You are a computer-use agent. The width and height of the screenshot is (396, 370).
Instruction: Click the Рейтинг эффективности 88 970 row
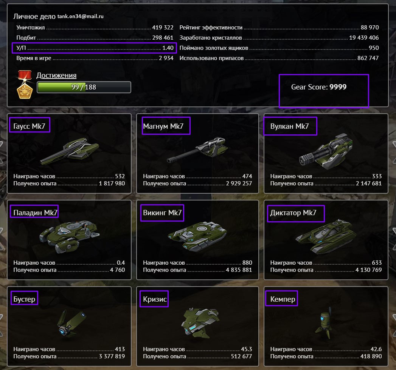[x=279, y=28]
